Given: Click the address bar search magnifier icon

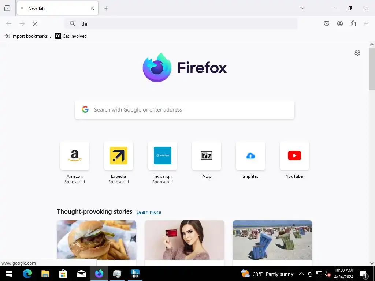Looking at the screenshot, I should click(73, 23).
